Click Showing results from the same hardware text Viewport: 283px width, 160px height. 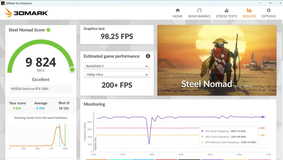click(41, 118)
